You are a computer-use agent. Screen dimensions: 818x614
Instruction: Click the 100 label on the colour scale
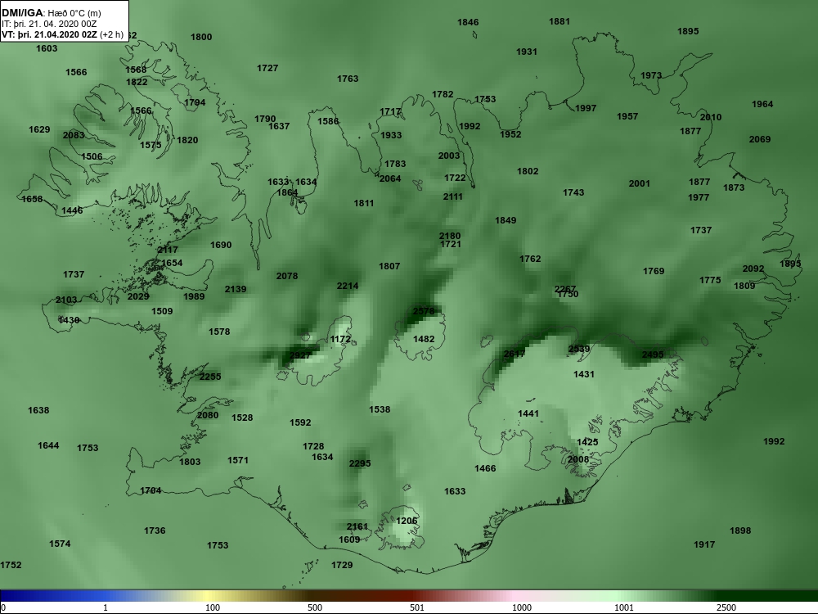[x=213, y=607]
